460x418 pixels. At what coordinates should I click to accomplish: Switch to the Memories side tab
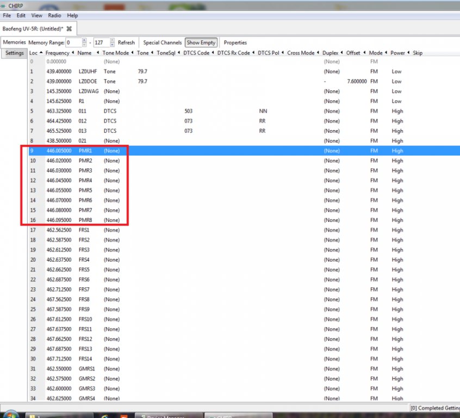pyautogui.click(x=15, y=42)
